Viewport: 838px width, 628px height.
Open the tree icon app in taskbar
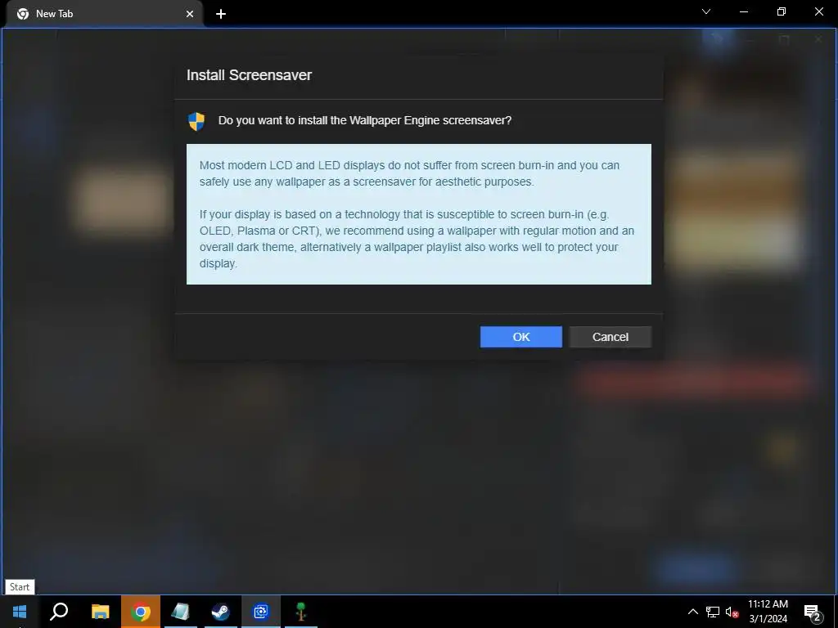301,612
